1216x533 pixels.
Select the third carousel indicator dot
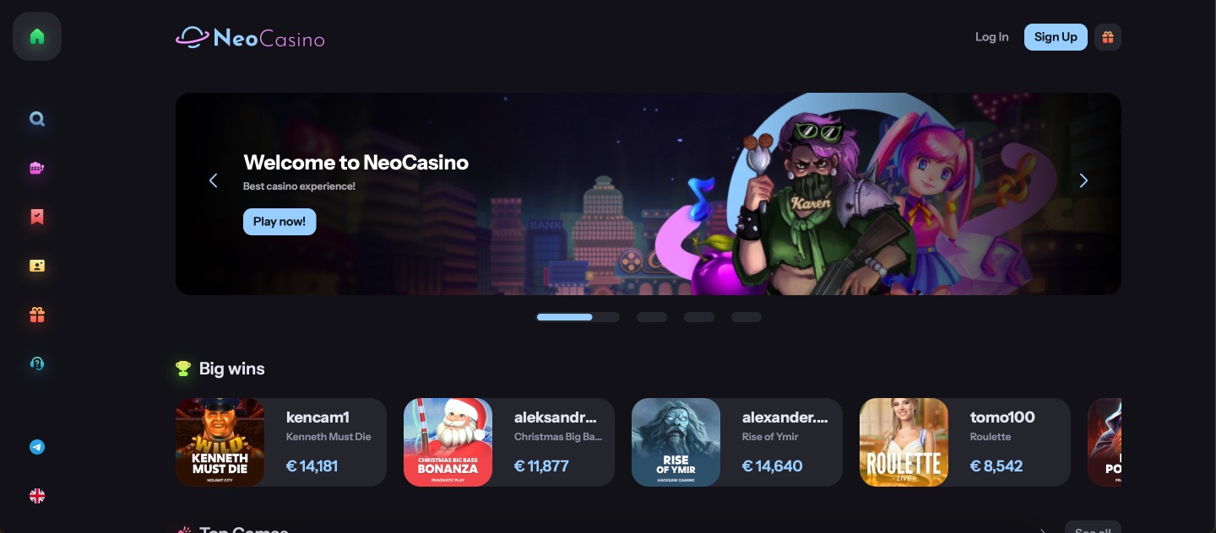[699, 317]
